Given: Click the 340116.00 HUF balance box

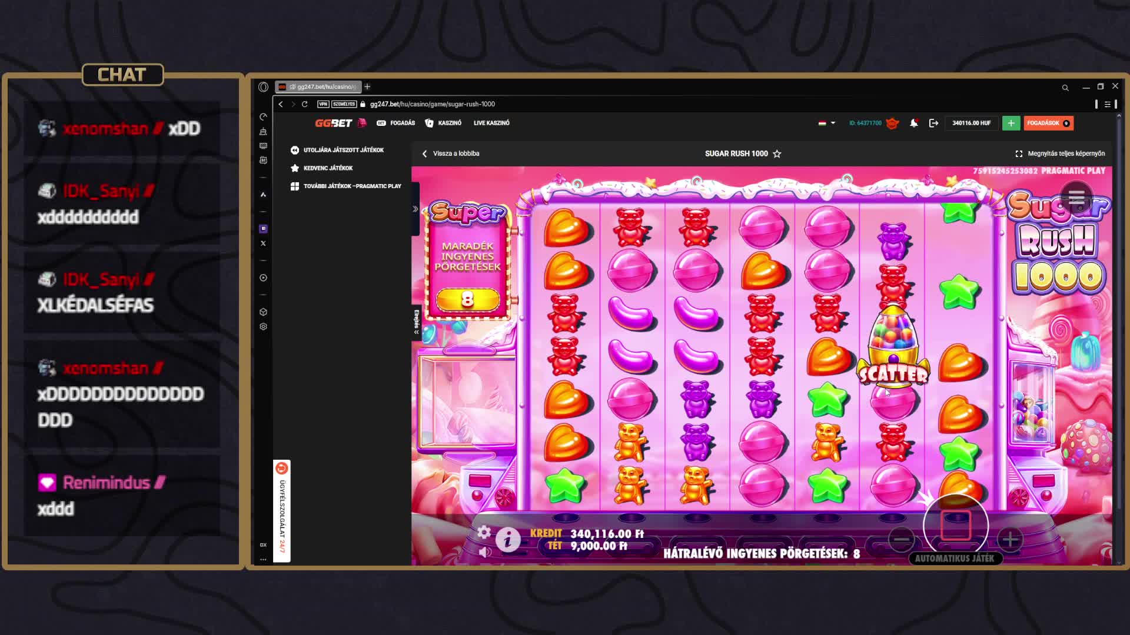Looking at the screenshot, I should point(972,123).
